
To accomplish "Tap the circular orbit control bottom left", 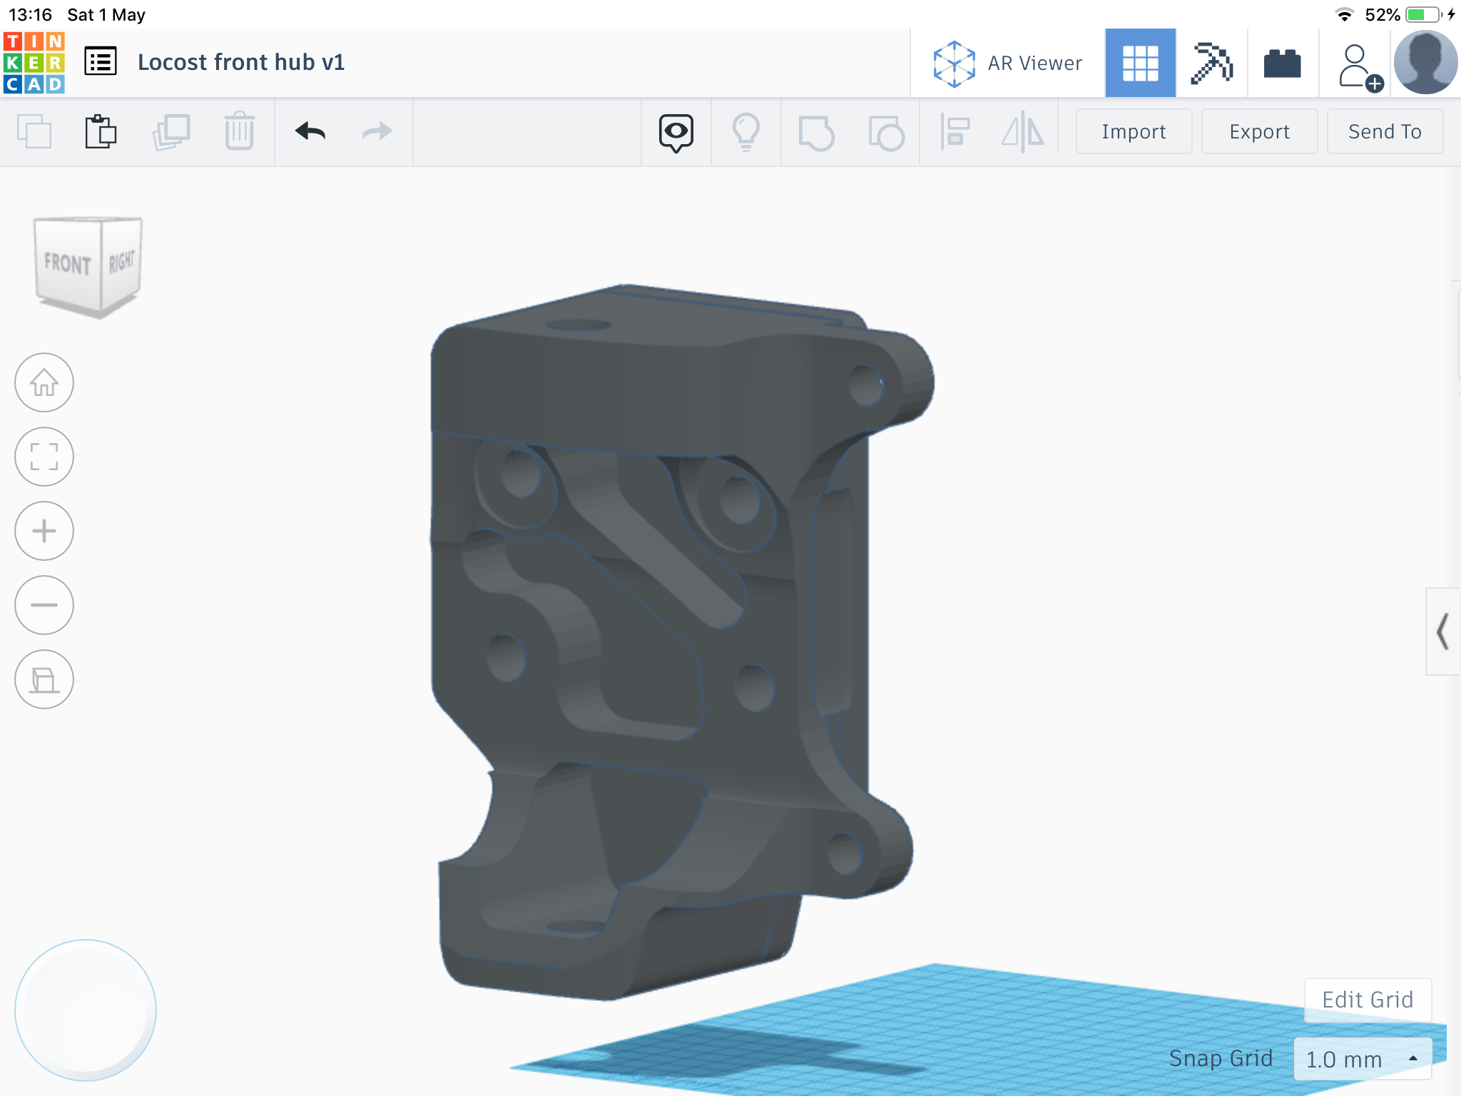I will [x=86, y=1010].
